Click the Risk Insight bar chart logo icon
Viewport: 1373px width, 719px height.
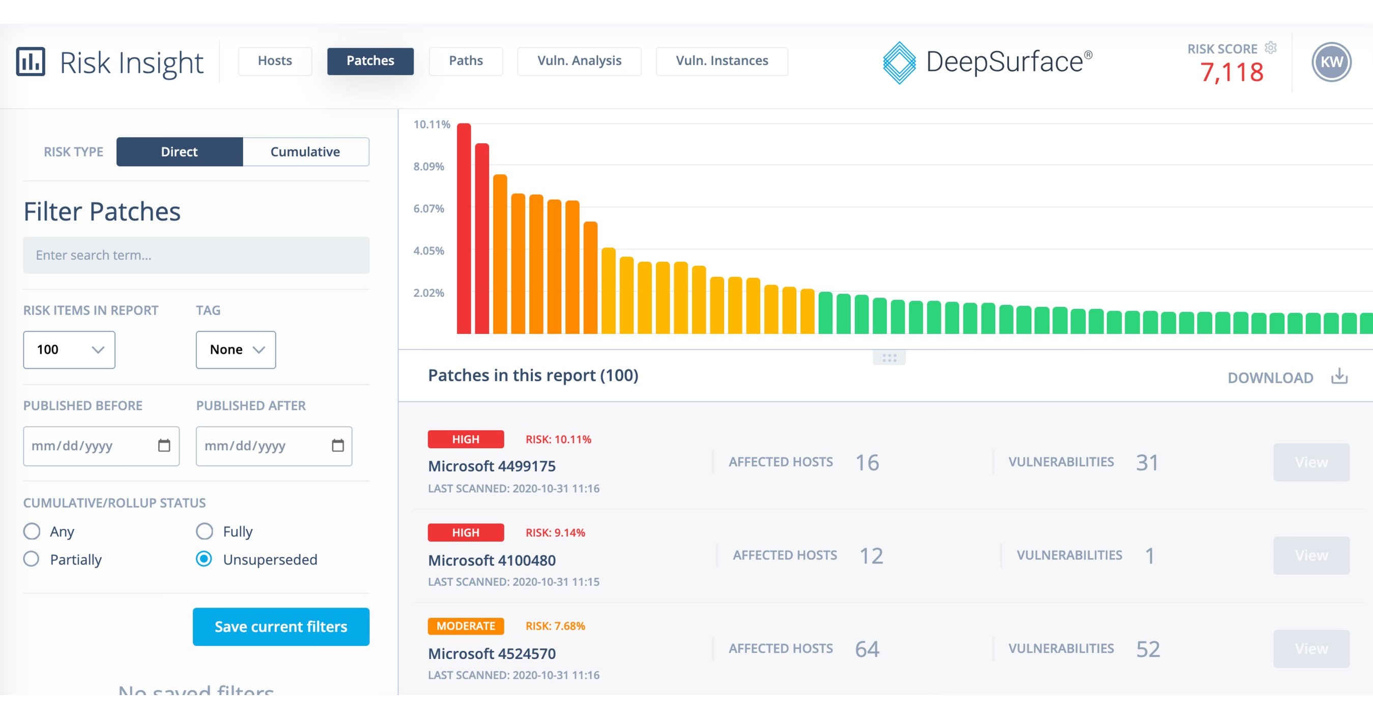pos(31,62)
